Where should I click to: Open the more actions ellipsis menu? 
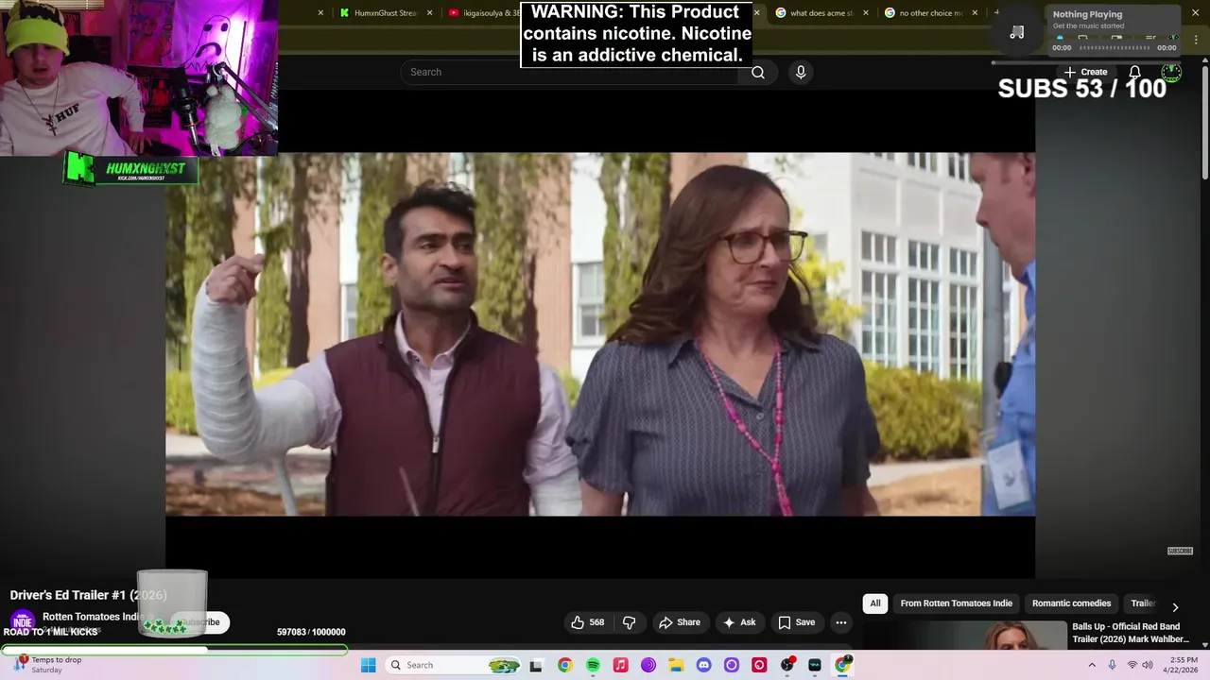(841, 622)
